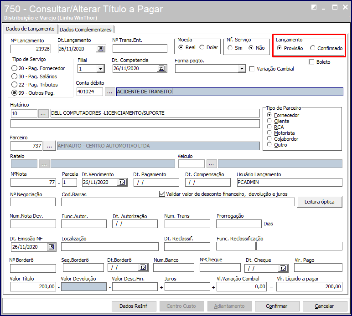Click the Num.Banco field
Image resolution: width=352 pixels, height=316 pixels.
(x=174, y=268)
